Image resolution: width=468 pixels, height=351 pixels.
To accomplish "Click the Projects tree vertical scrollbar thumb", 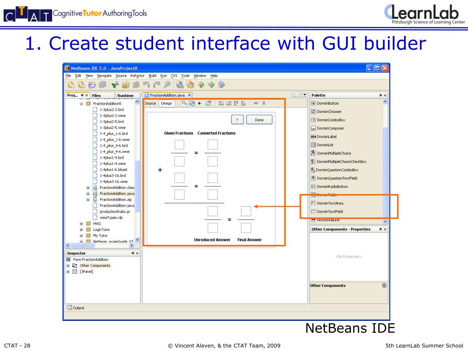I will (x=137, y=186).
